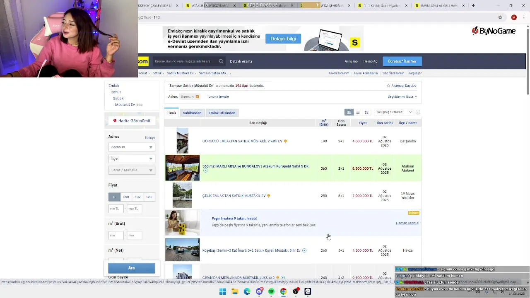Click Tümünü Temizle link
This screenshot has width=530, height=298.
click(218, 97)
